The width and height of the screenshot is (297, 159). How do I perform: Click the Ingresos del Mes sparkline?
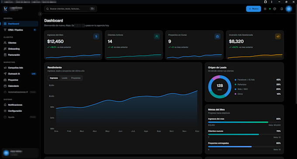coord(73,56)
